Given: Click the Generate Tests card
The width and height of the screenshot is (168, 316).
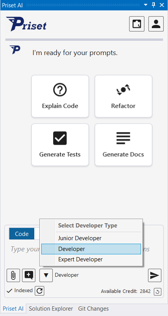Looking at the screenshot, I should [60, 145].
